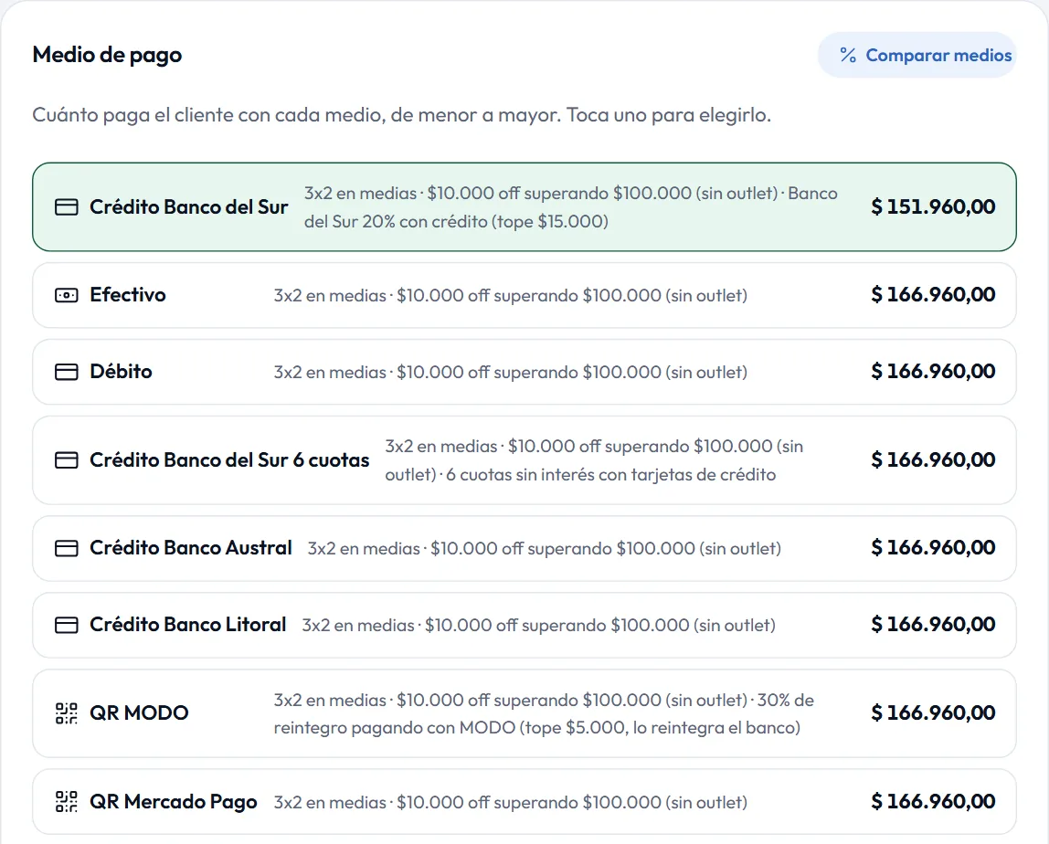Click the QR Mercado Pago row price
This screenshot has width=1049, height=844.
coord(933,800)
